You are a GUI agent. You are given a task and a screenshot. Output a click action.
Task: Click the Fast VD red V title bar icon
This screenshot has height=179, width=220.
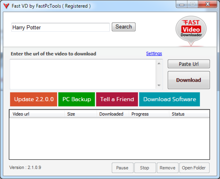click(x=6, y=6)
